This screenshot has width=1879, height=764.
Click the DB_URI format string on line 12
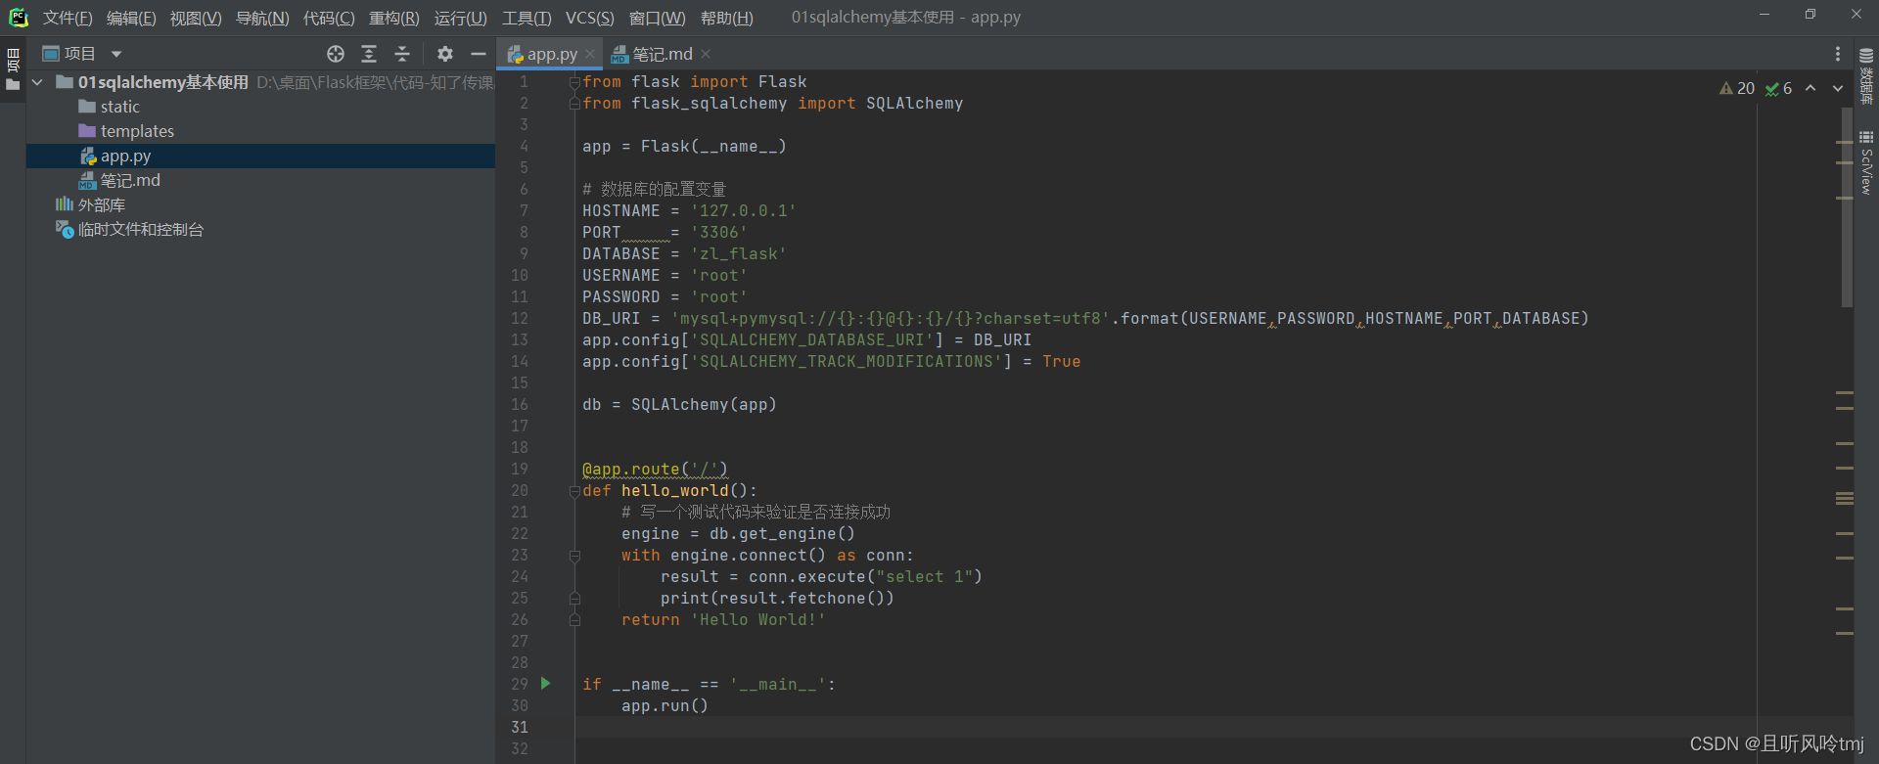click(x=891, y=318)
